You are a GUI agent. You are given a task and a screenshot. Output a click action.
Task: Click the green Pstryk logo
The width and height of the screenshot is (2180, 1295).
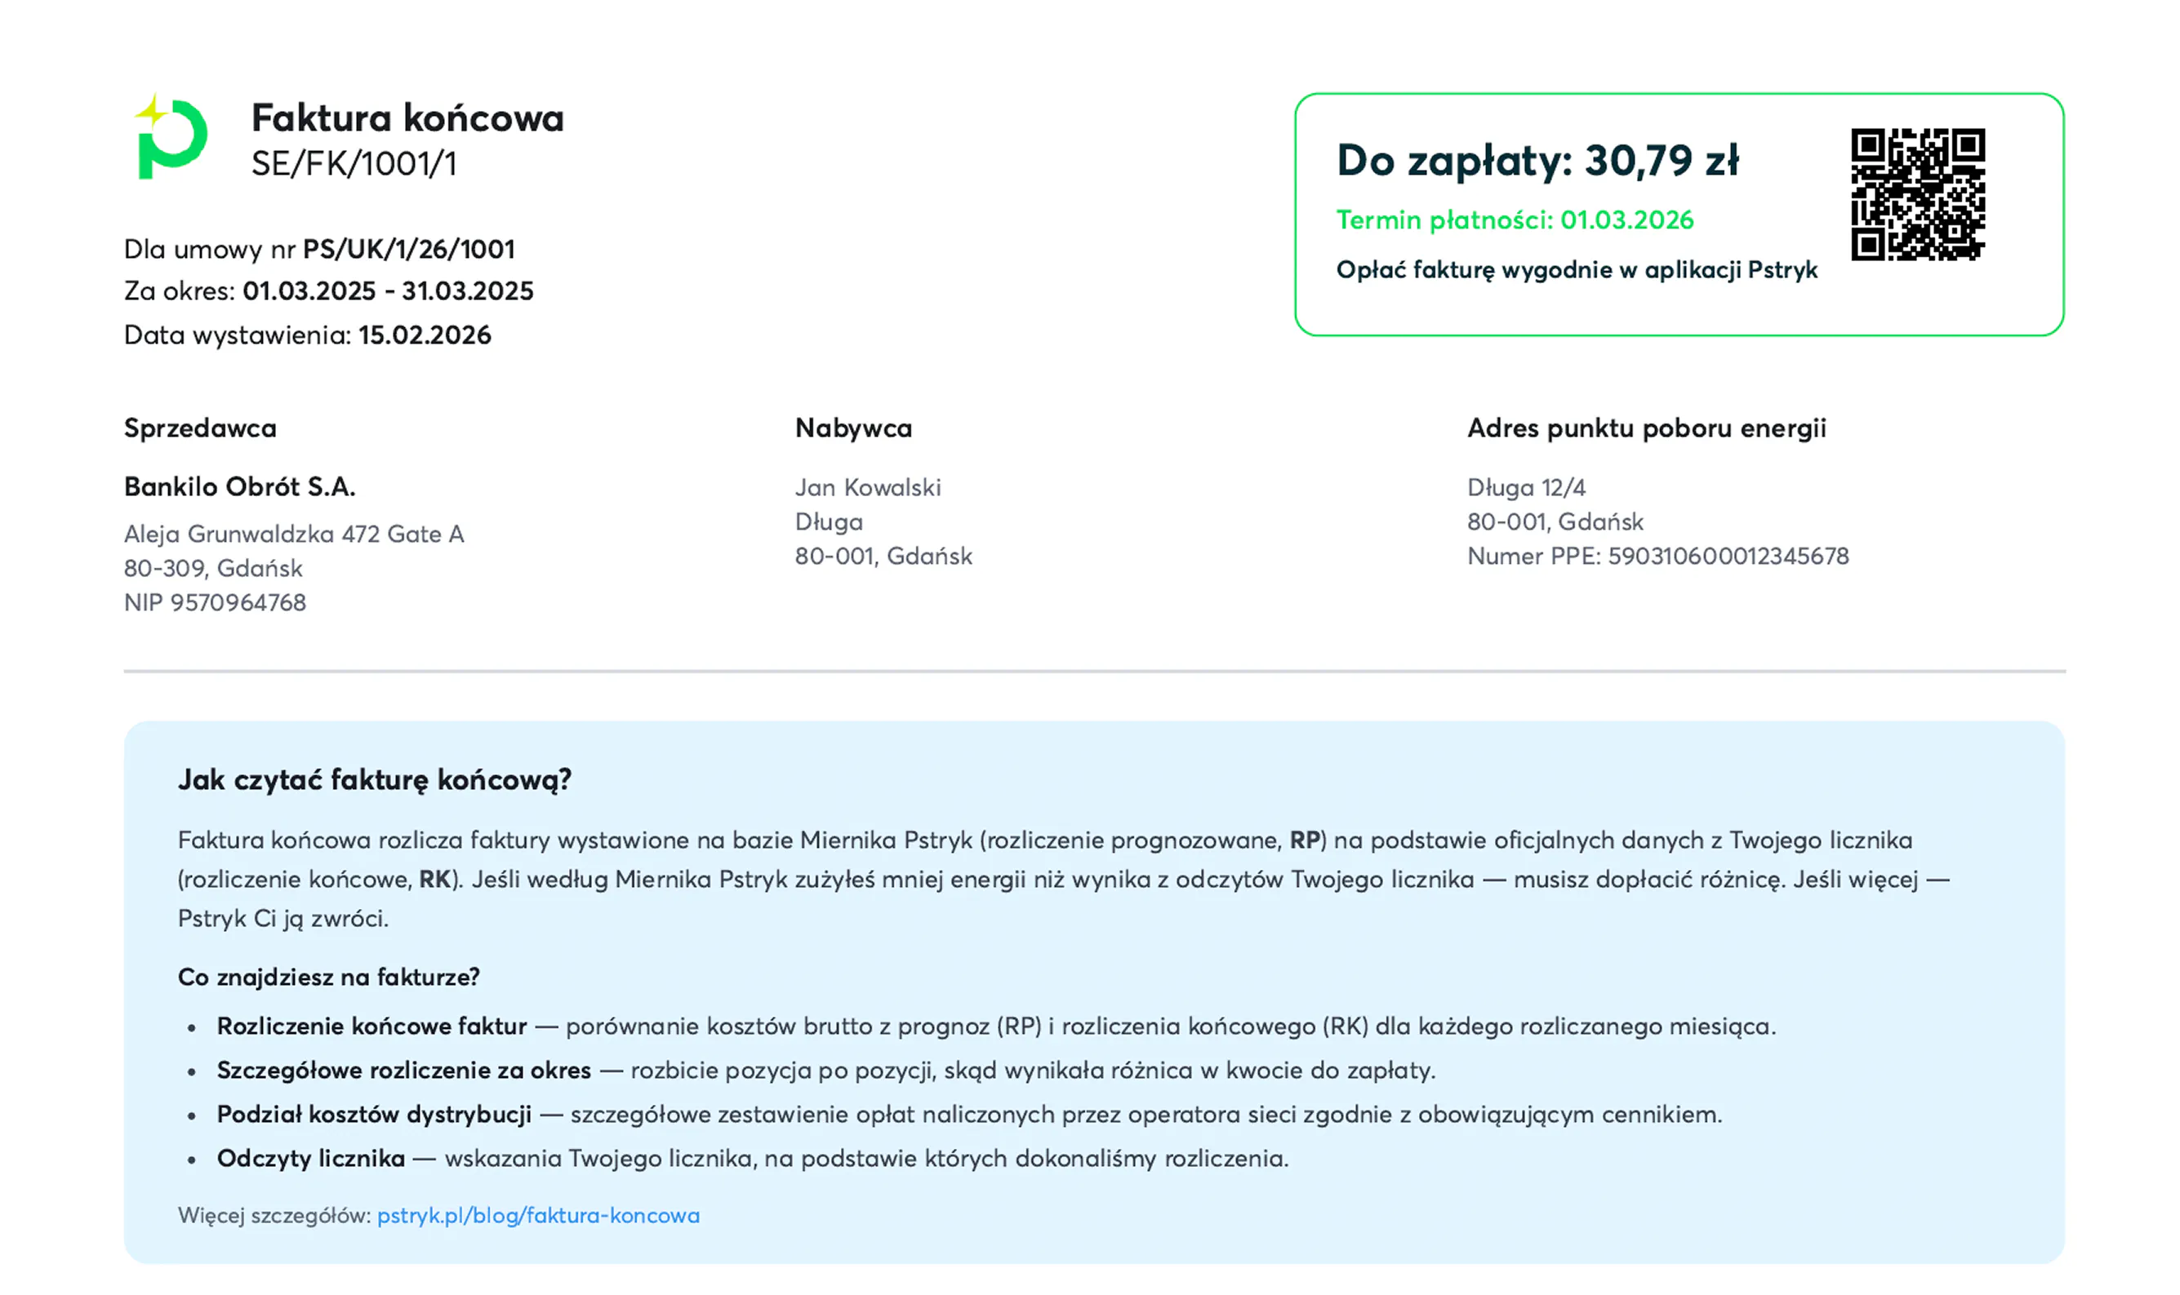(x=171, y=138)
